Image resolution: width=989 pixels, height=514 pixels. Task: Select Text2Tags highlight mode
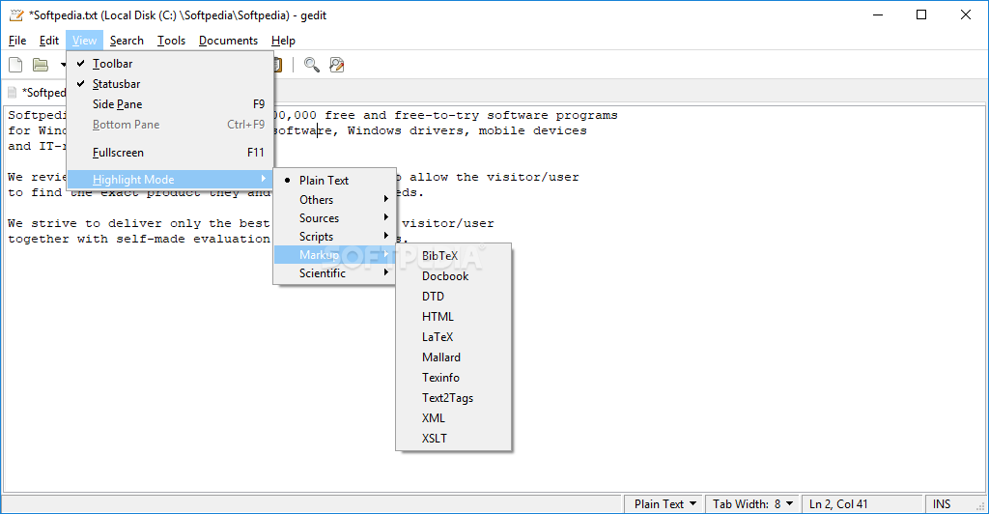click(454, 398)
